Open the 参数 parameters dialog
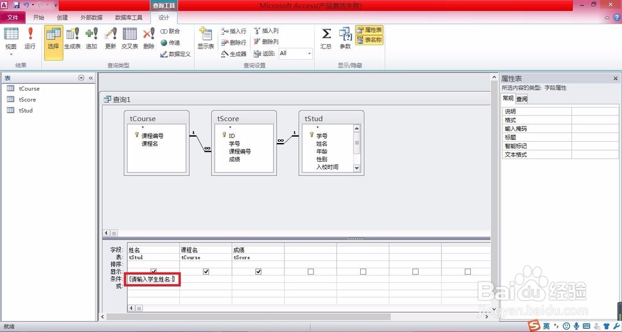Viewport: 622px width, 332px height. tap(345, 39)
